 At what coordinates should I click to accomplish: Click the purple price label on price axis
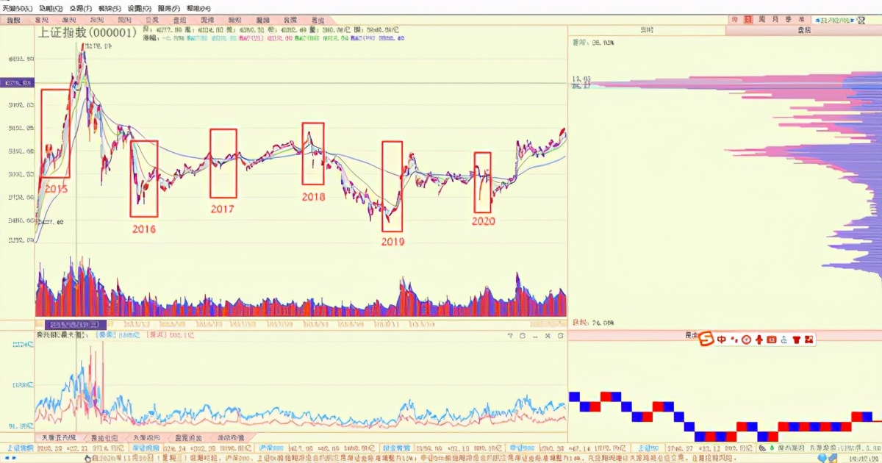tap(16, 83)
